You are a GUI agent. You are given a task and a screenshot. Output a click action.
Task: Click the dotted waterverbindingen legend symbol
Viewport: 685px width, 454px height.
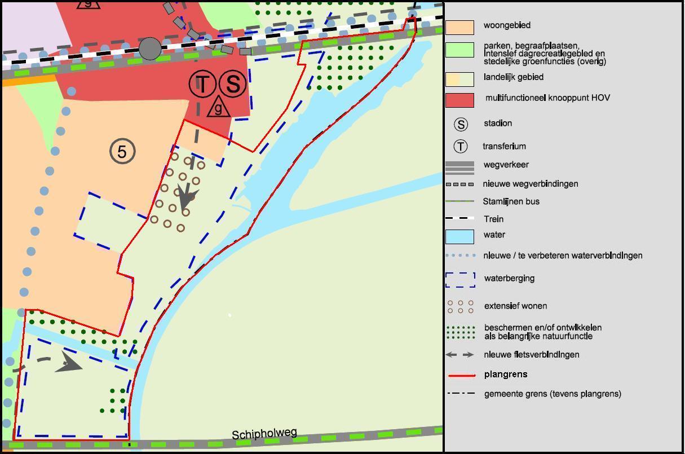461,255
